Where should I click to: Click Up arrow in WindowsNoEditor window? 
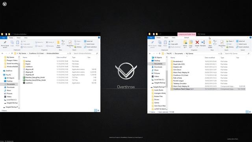[x=12, y=53]
